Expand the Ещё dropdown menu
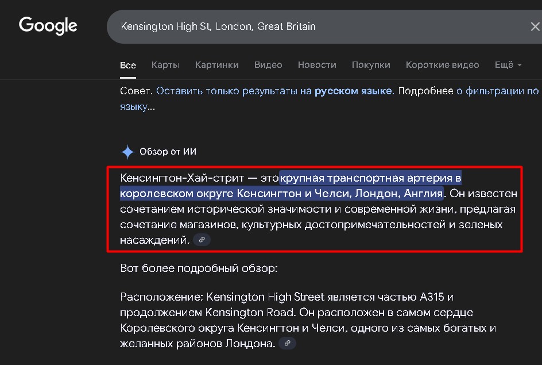The height and width of the screenshot is (365, 542). [508, 65]
